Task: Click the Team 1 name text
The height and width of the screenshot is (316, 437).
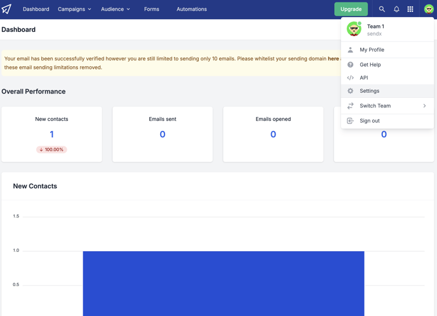Action: tap(375, 26)
